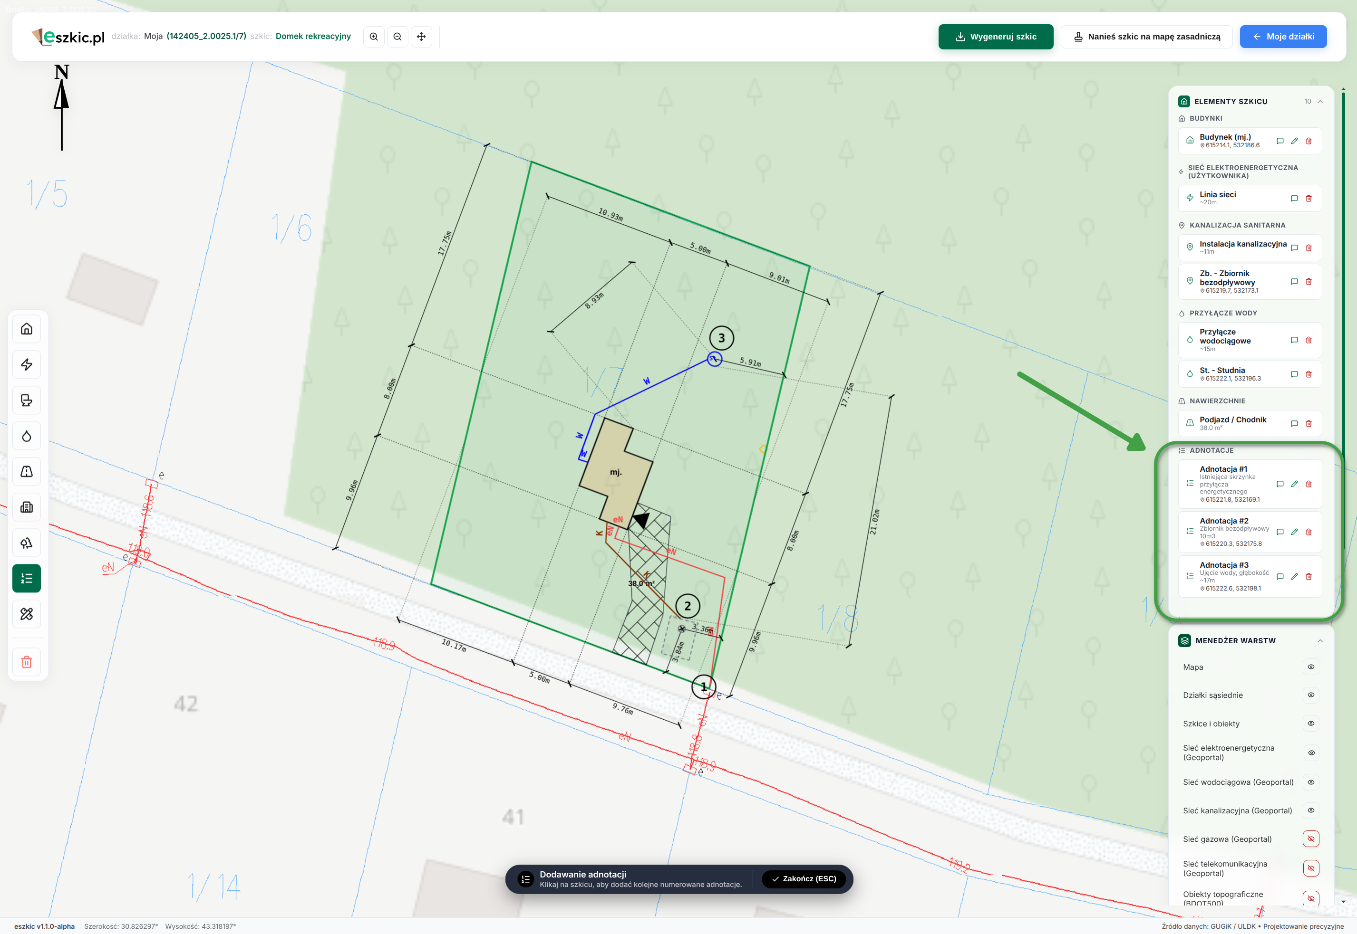Toggle visibility of Mapa layer

click(x=1311, y=667)
